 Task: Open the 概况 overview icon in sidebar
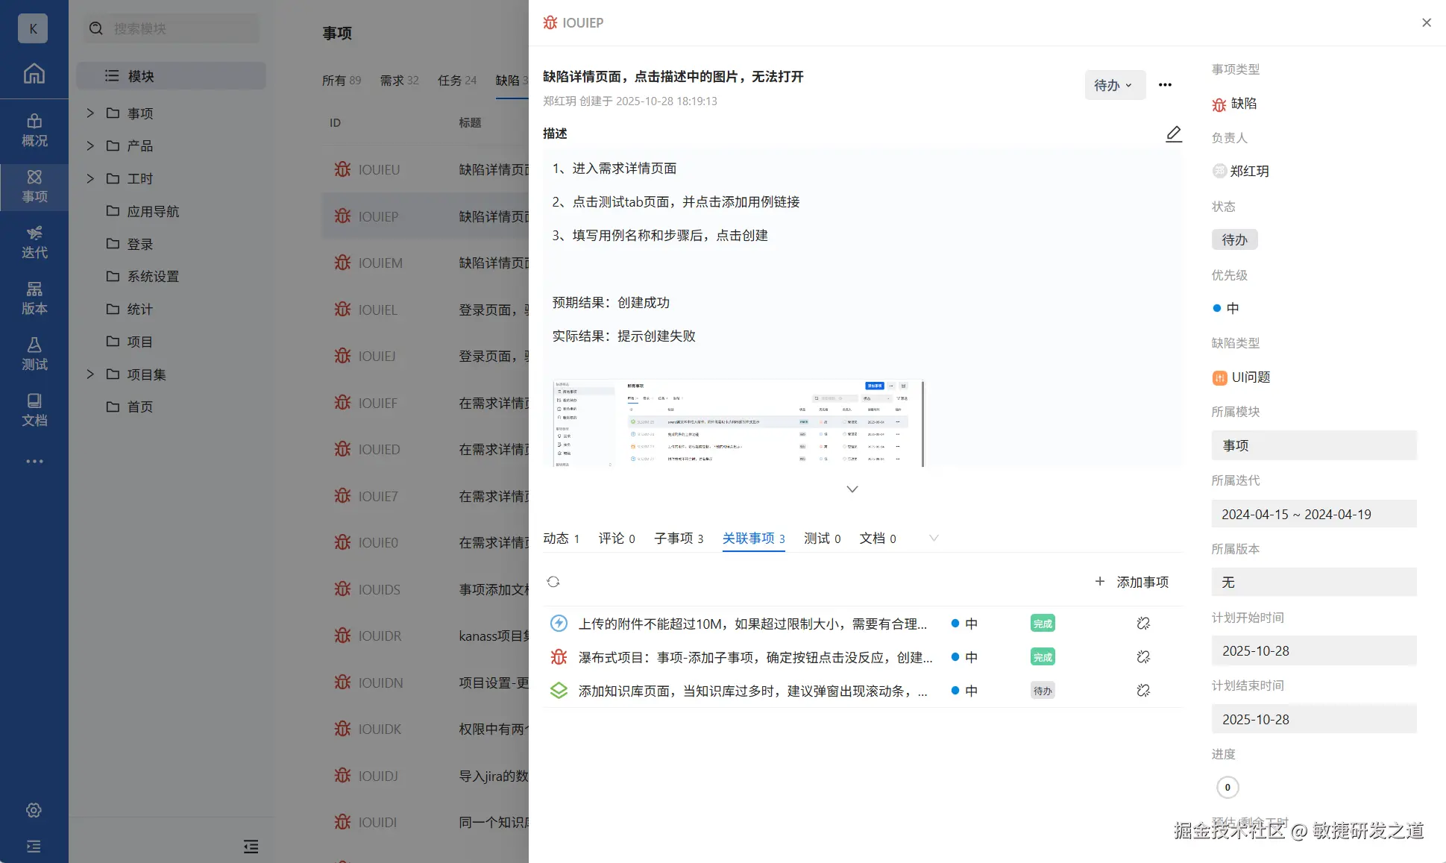coord(34,131)
